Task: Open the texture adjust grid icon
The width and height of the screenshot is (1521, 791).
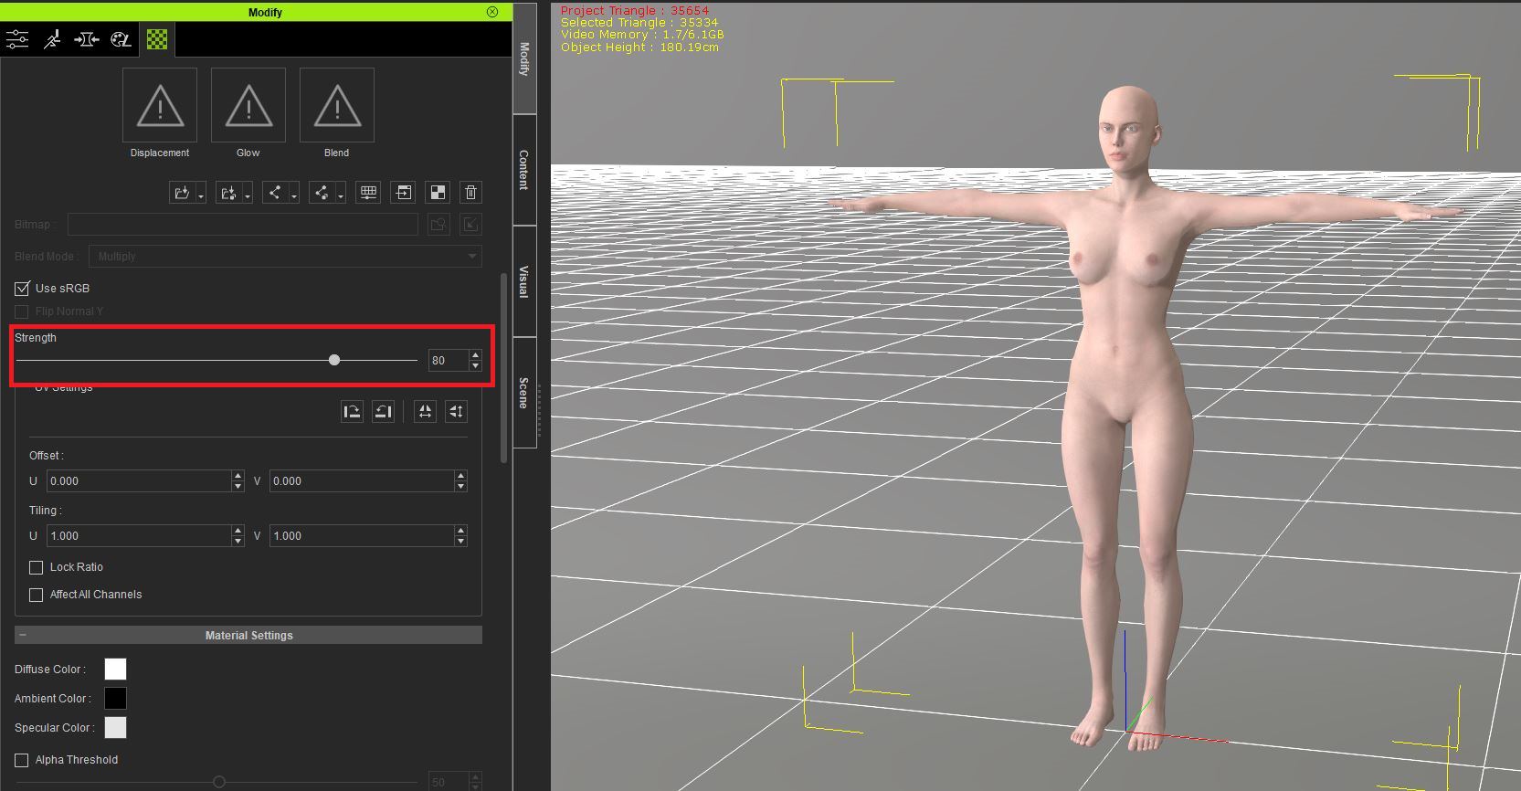Action: (x=368, y=192)
